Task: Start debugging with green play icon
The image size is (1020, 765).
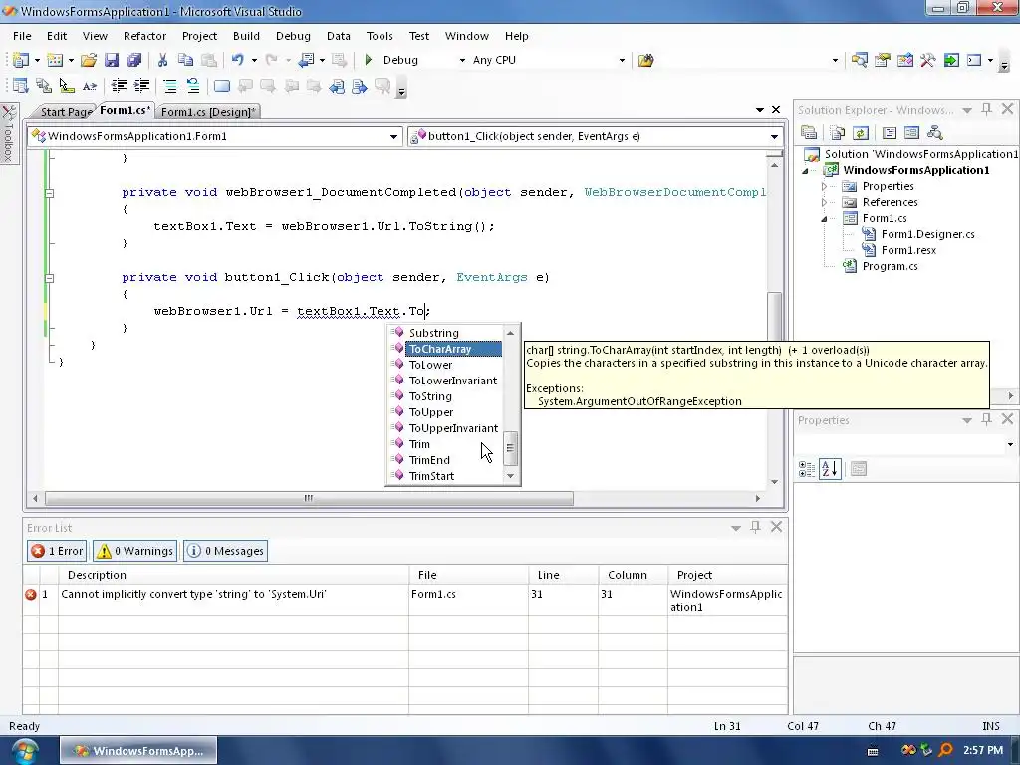Action: [x=369, y=60]
